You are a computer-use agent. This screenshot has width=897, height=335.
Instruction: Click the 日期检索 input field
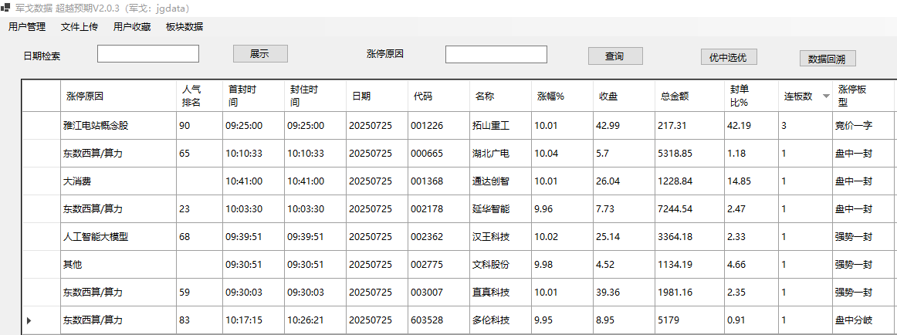click(x=148, y=54)
